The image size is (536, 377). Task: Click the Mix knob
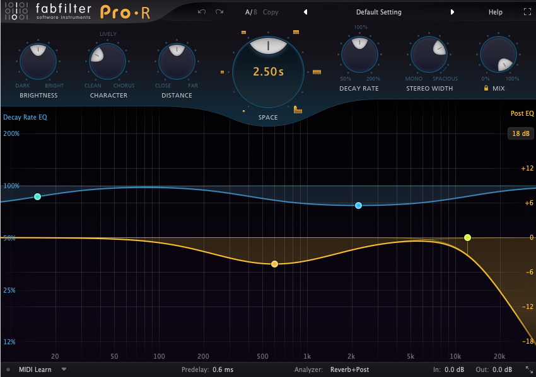[498, 55]
